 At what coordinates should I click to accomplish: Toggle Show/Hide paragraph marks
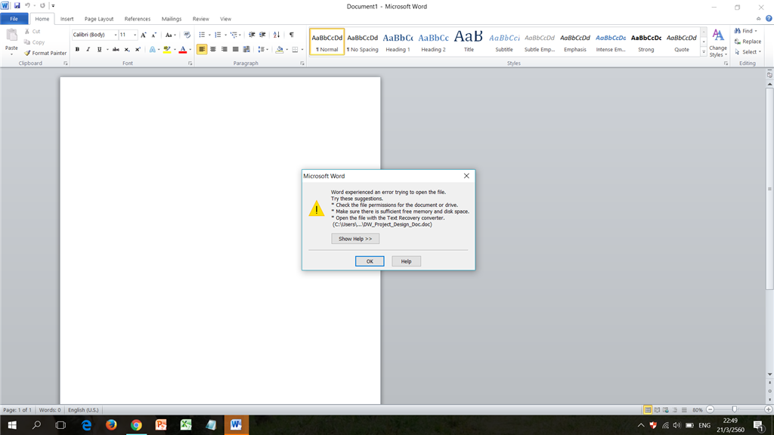291,35
